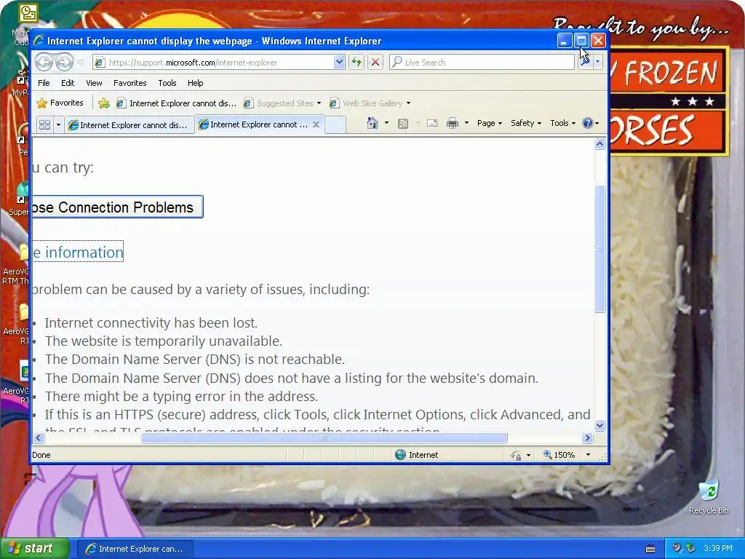Open the recent pages dropdown arrow
Image resolution: width=745 pixels, height=559 pixels.
click(80, 63)
